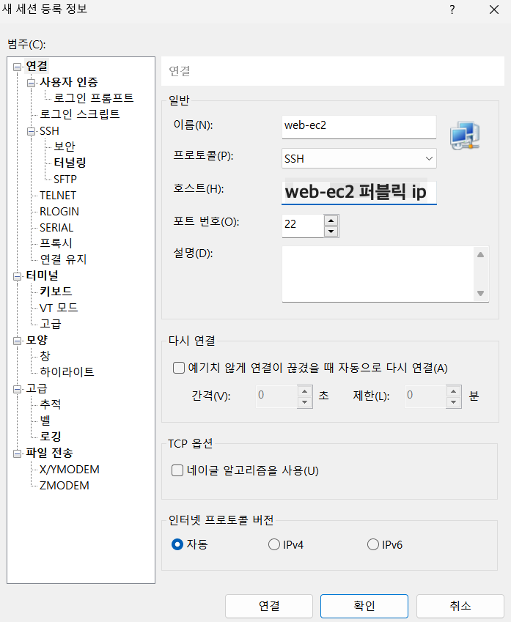Close the new session properties dialog

(494, 10)
